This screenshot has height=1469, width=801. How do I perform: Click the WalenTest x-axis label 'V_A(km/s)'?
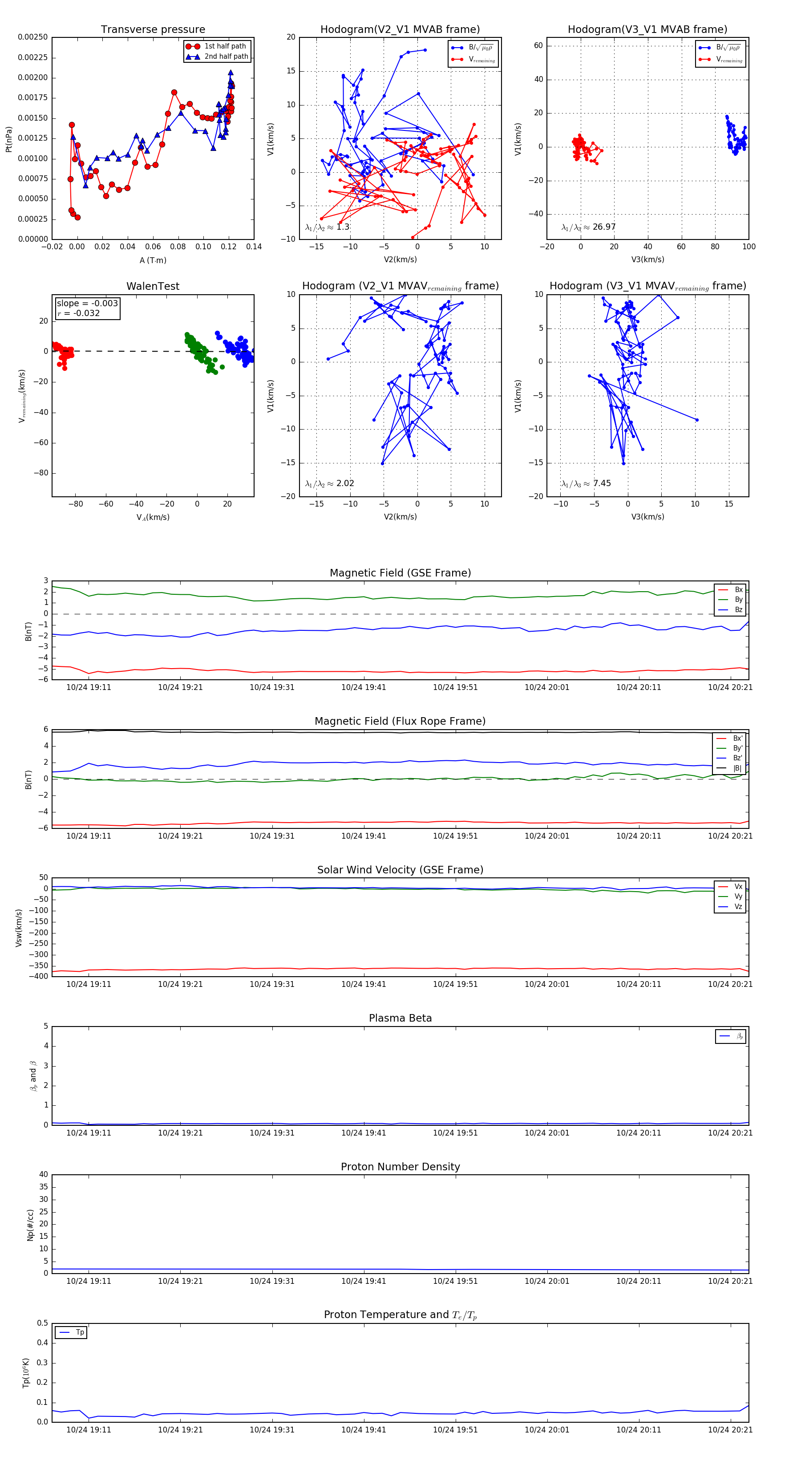[x=153, y=517]
